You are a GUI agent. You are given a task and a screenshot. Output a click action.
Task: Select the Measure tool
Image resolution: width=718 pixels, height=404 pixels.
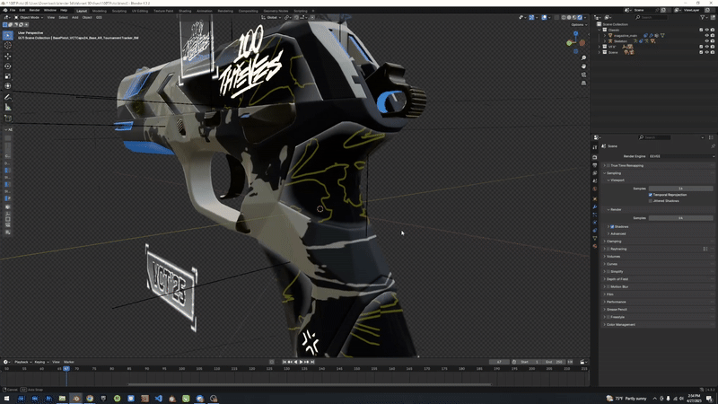8,107
